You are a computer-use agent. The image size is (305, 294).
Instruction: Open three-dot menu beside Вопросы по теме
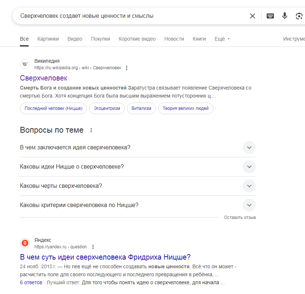click(91, 130)
